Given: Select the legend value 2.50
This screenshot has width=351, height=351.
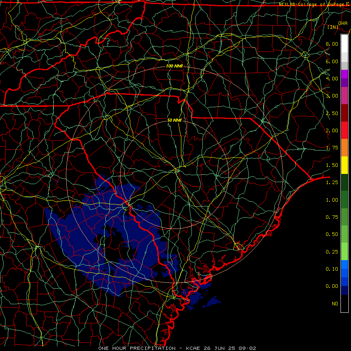Looking at the screenshot, I should click(332, 113).
